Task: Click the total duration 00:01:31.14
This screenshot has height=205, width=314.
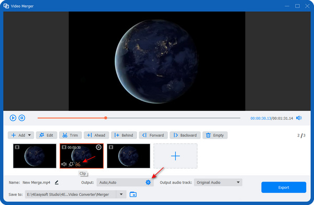Action: point(283,118)
